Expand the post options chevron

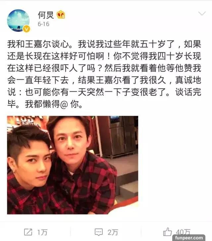tap(202, 13)
